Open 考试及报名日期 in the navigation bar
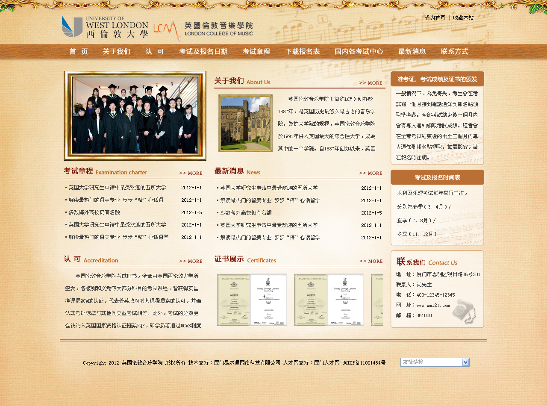The width and height of the screenshot is (547, 406). 203,52
